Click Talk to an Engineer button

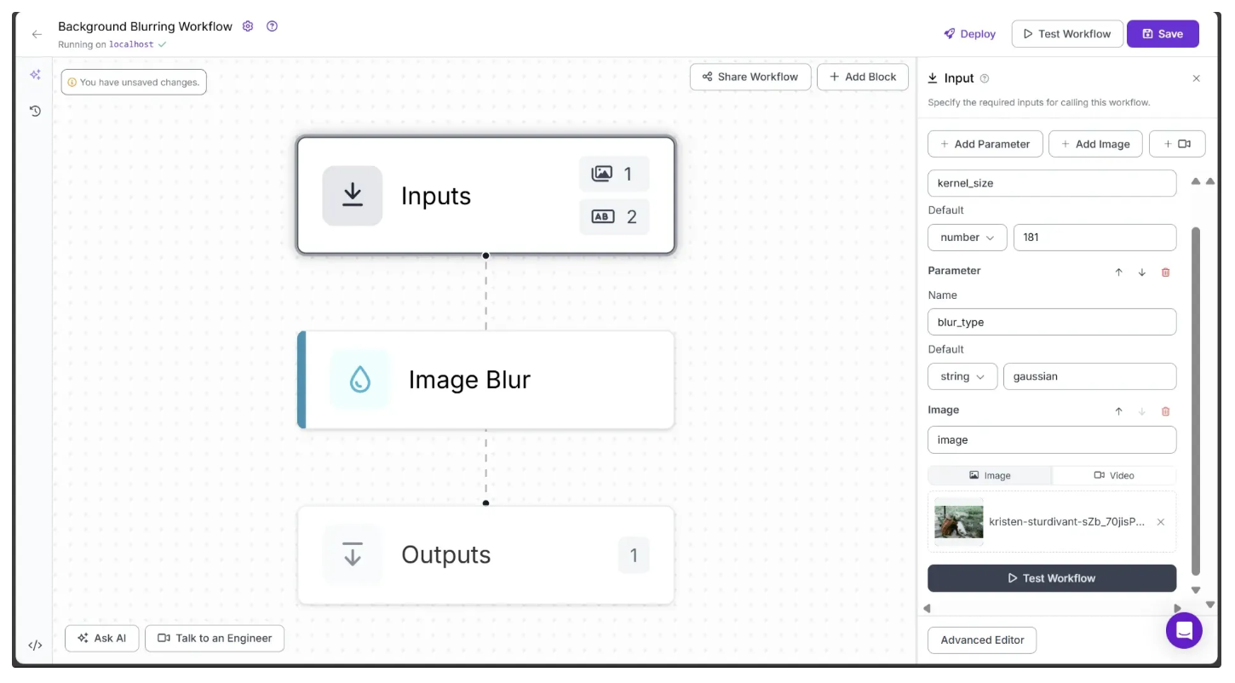coord(215,639)
